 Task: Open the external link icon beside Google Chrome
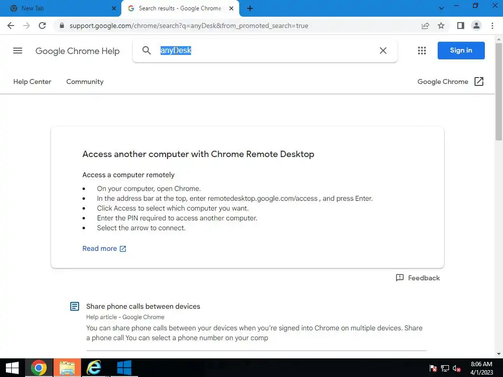(478, 81)
